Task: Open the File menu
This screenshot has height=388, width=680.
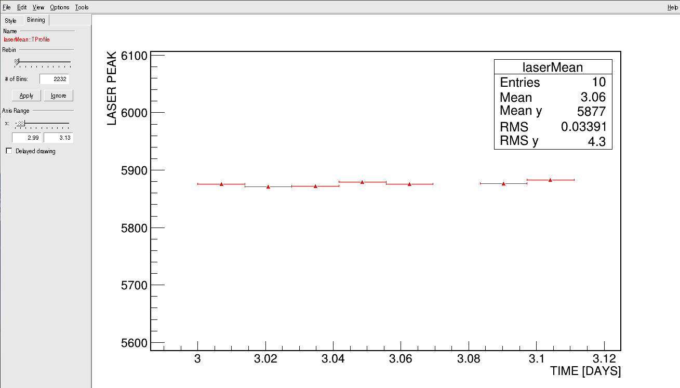Action: tap(6, 7)
